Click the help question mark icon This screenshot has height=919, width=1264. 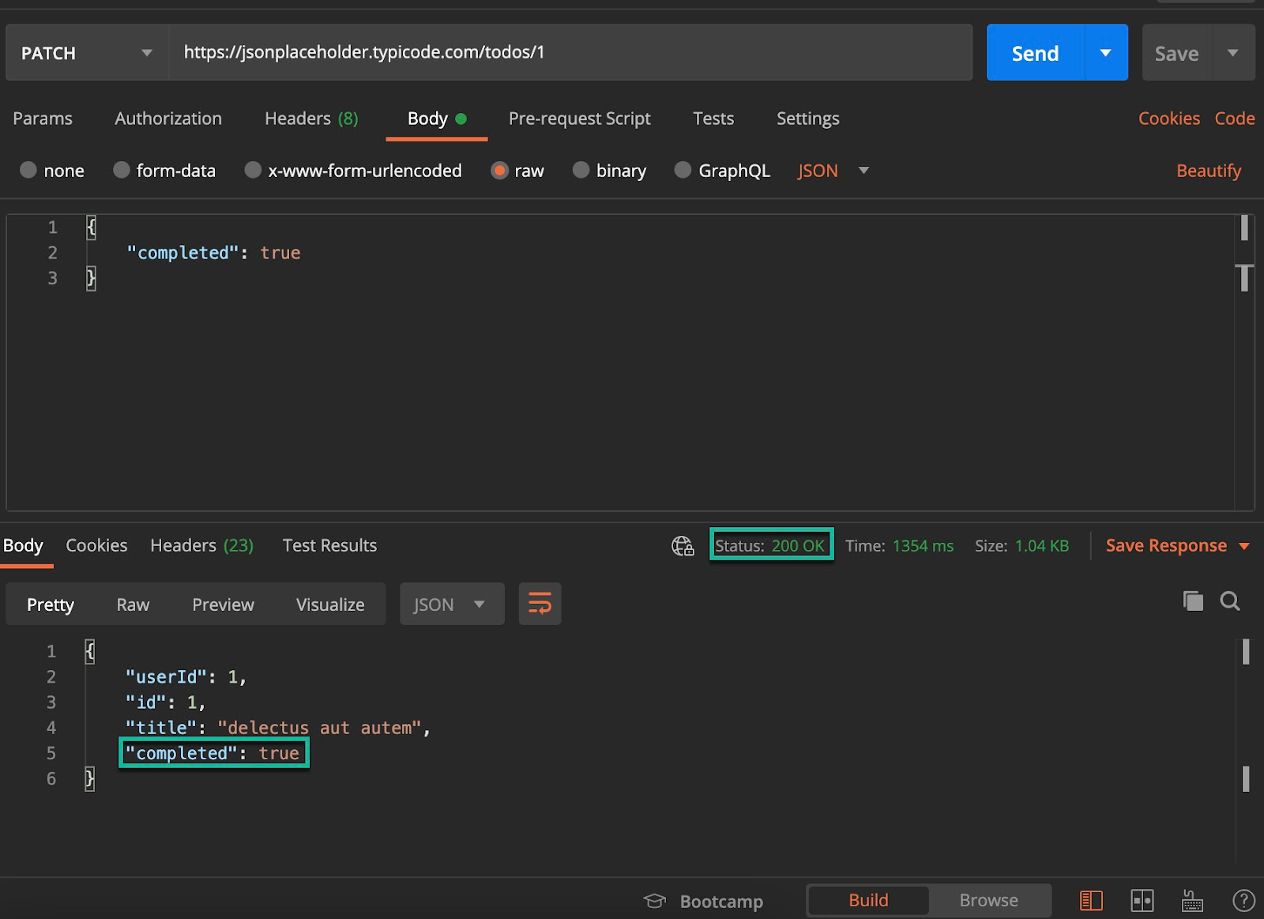[1243, 900]
